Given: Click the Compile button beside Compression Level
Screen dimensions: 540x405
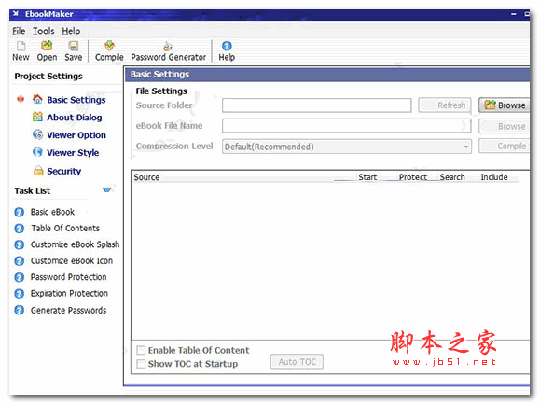Looking at the screenshot, I should (x=505, y=147).
